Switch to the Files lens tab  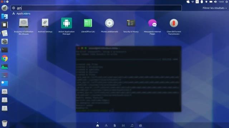[x=115, y=126]
